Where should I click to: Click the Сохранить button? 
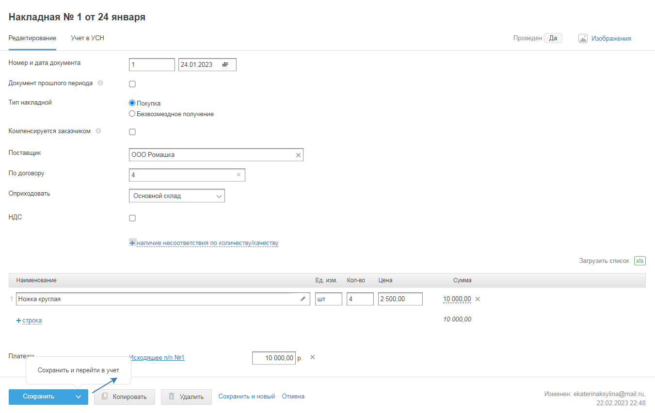click(39, 397)
